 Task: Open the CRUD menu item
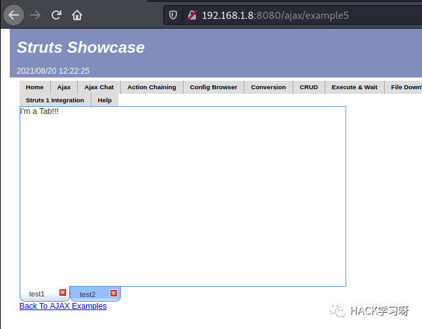pos(309,87)
